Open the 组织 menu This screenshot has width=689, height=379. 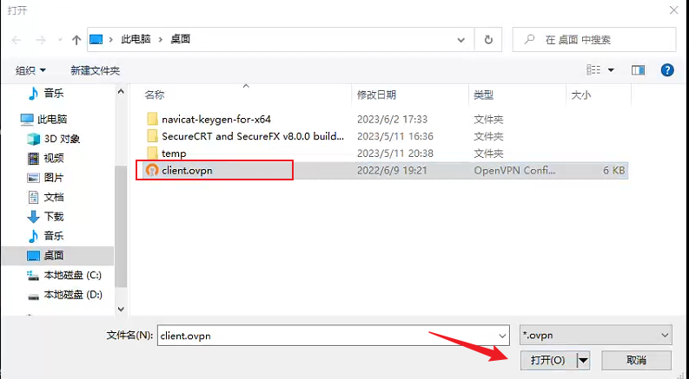[31, 70]
